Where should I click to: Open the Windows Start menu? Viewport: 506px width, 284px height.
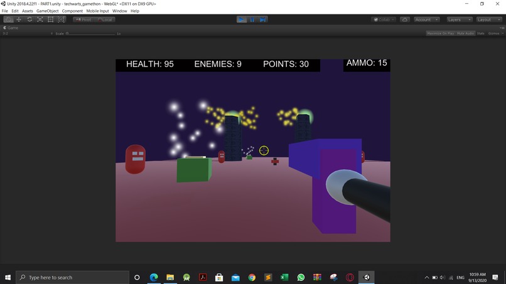[x=8, y=277]
